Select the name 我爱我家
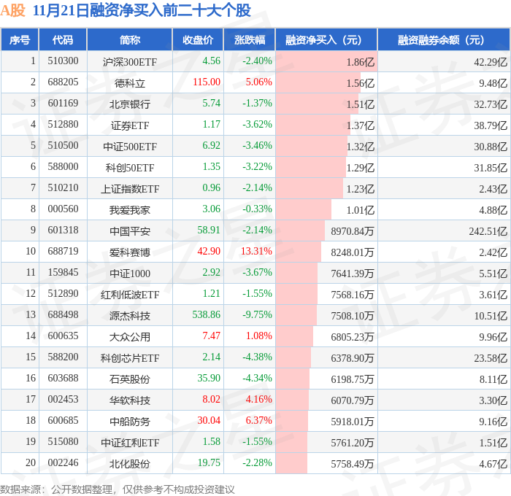 coord(130,210)
